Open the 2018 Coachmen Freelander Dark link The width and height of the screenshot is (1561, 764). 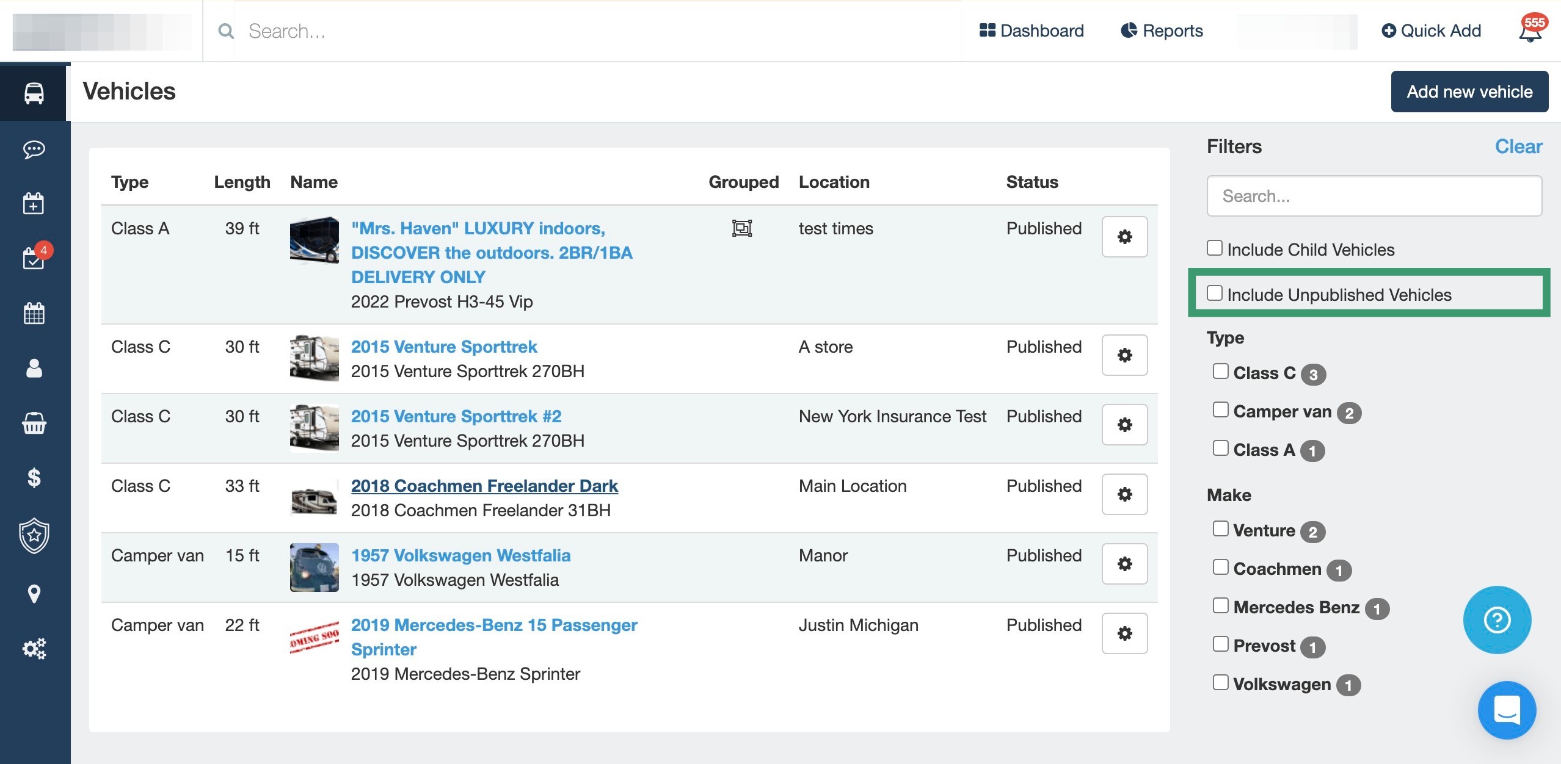(484, 486)
